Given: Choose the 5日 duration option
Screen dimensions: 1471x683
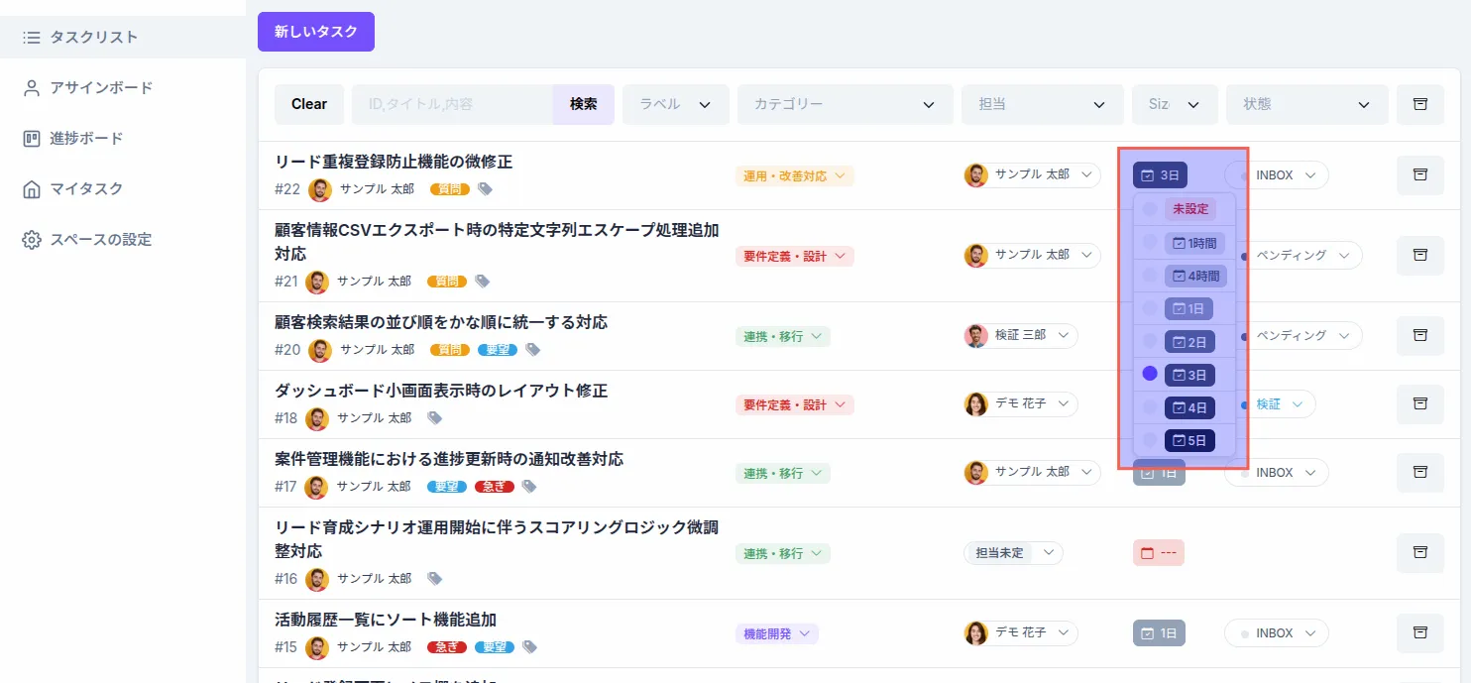Looking at the screenshot, I should [1189, 440].
